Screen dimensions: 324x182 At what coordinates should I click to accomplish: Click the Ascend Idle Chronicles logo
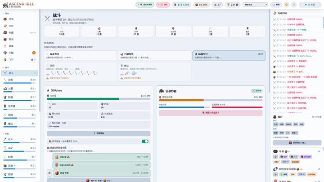click(x=18, y=5)
